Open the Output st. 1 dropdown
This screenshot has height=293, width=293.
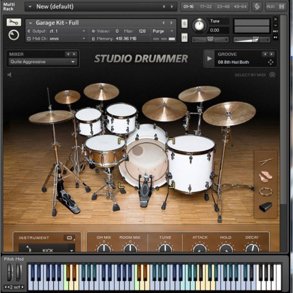click(84, 31)
